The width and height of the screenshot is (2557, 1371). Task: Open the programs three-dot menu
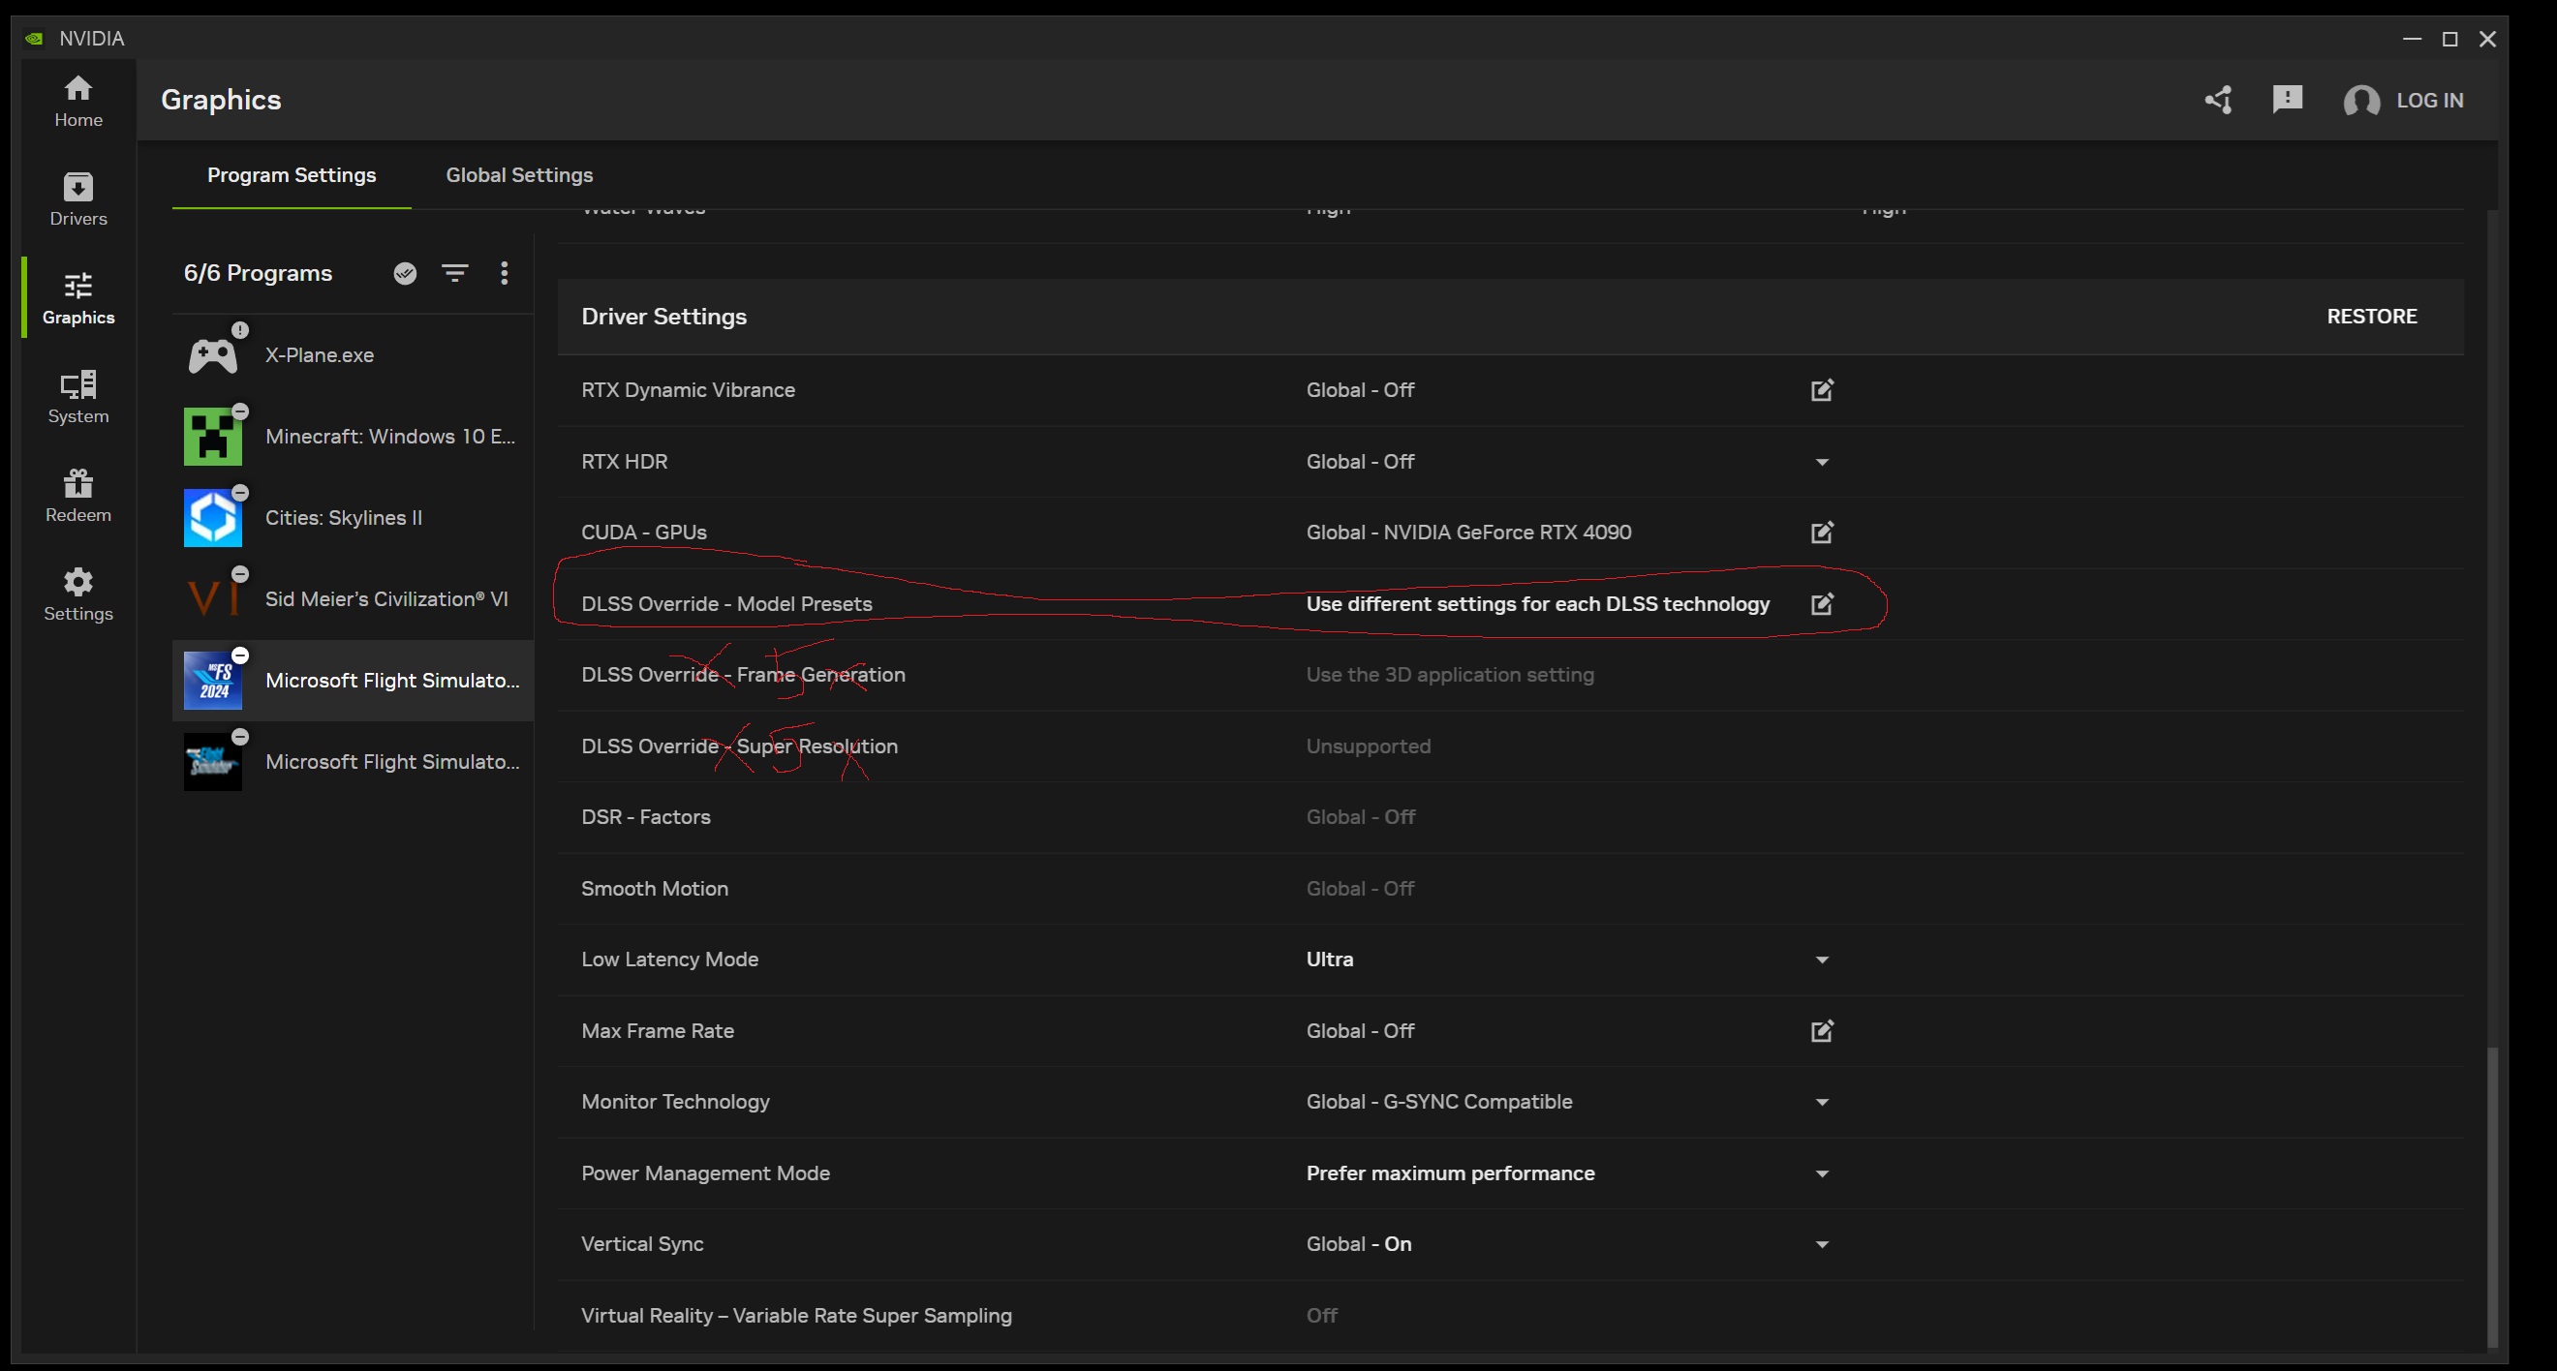[x=505, y=273]
